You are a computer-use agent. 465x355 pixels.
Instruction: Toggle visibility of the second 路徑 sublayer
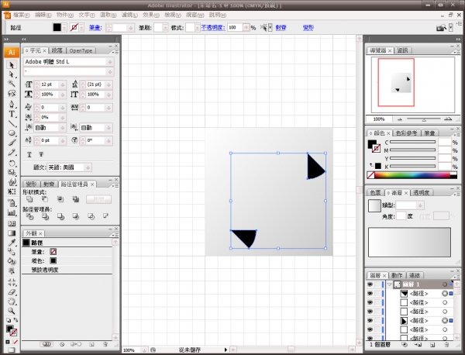370,303
